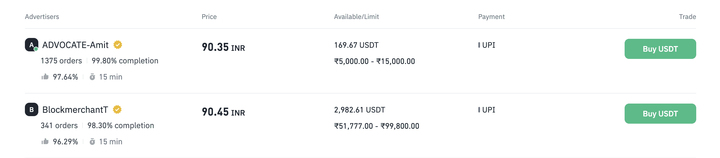Open ADVOCATE-Amit advertiser profile name
This screenshot has height=158, width=720.
pos(75,45)
